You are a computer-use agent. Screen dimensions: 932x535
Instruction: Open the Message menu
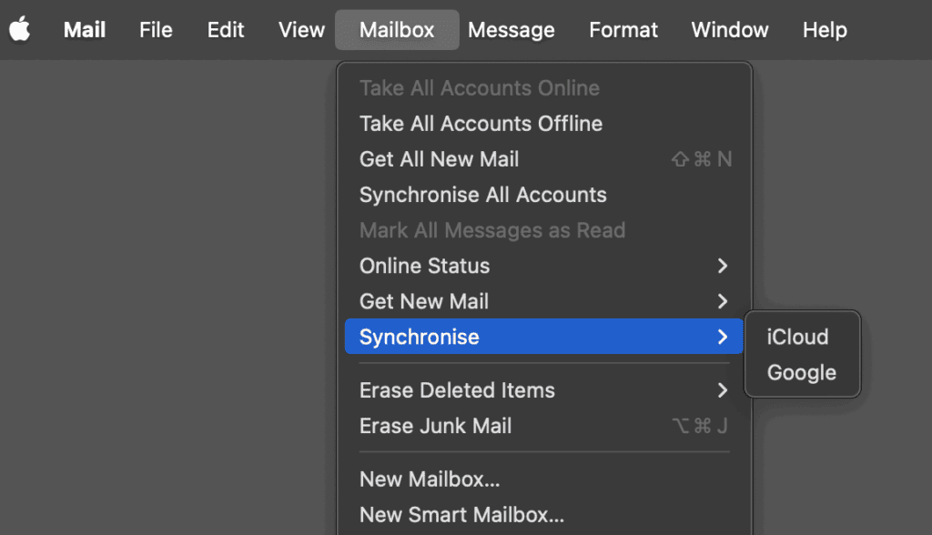pos(511,29)
